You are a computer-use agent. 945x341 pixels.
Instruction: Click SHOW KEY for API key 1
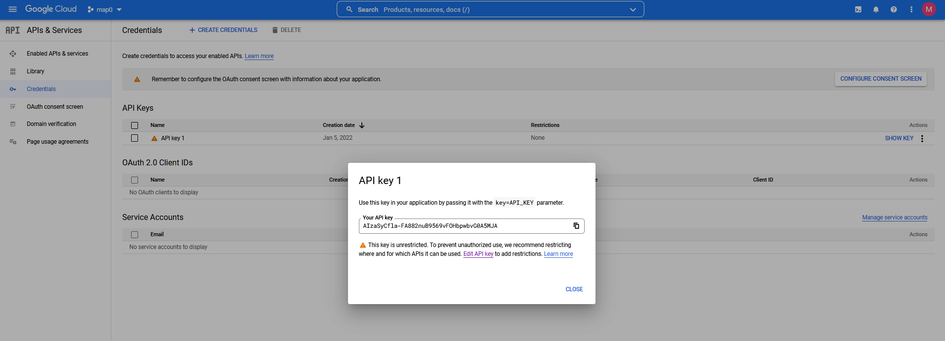pyautogui.click(x=899, y=138)
